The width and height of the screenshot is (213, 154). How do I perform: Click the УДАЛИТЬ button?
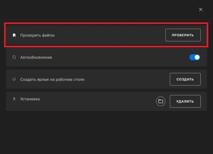tap(185, 101)
